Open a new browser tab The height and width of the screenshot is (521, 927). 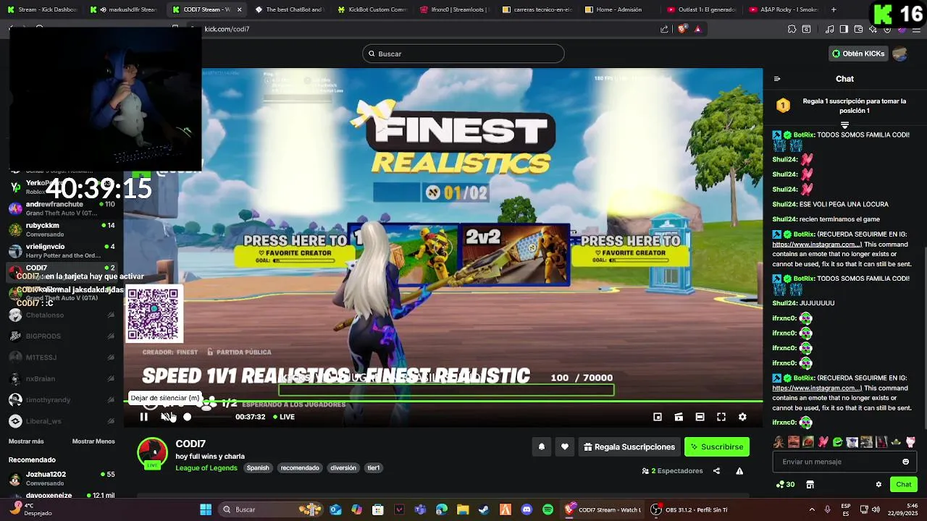[x=834, y=9]
